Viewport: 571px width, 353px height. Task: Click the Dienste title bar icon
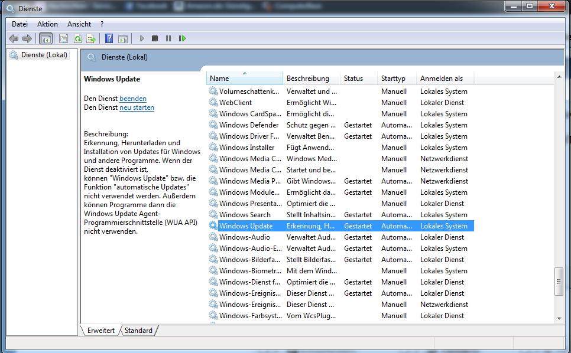(11, 8)
